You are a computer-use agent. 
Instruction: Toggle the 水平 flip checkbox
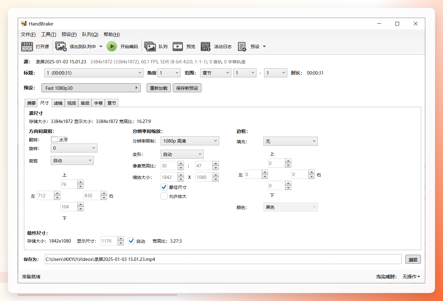click(54, 140)
